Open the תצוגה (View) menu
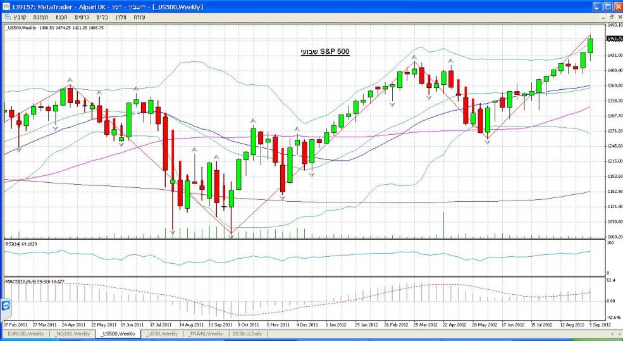The width and height of the screenshot is (623, 341). 40,17
